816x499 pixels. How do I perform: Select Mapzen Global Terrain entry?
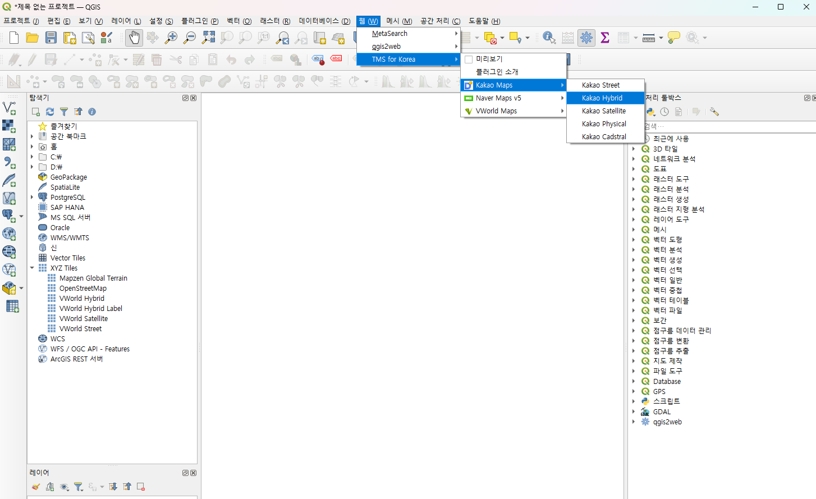pyautogui.click(x=93, y=278)
